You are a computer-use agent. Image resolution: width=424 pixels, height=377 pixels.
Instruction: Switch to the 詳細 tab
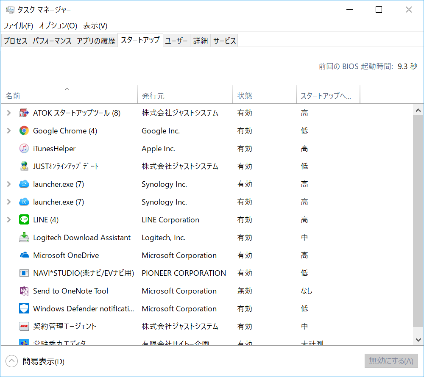(201, 41)
